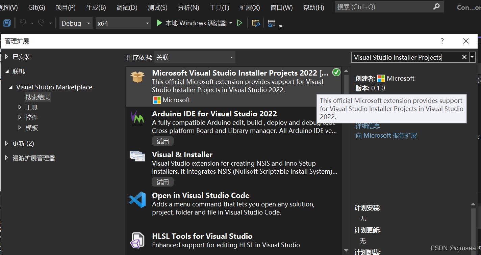Image resolution: width=481 pixels, height=255 pixels.
Task: Open the Git(G) menu
Action: 36,7
